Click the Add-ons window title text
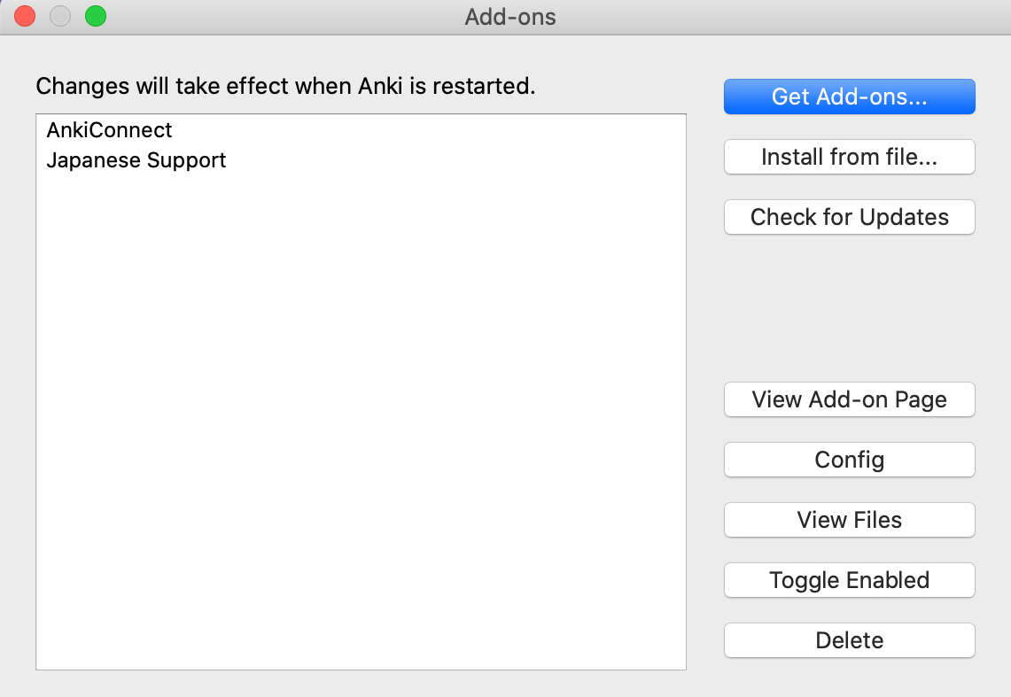Image resolution: width=1011 pixels, height=697 pixels. tap(510, 17)
